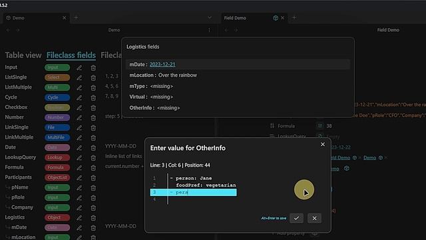Edit the Date field pencil icon
This screenshot has width=426, height=240.
point(79,148)
